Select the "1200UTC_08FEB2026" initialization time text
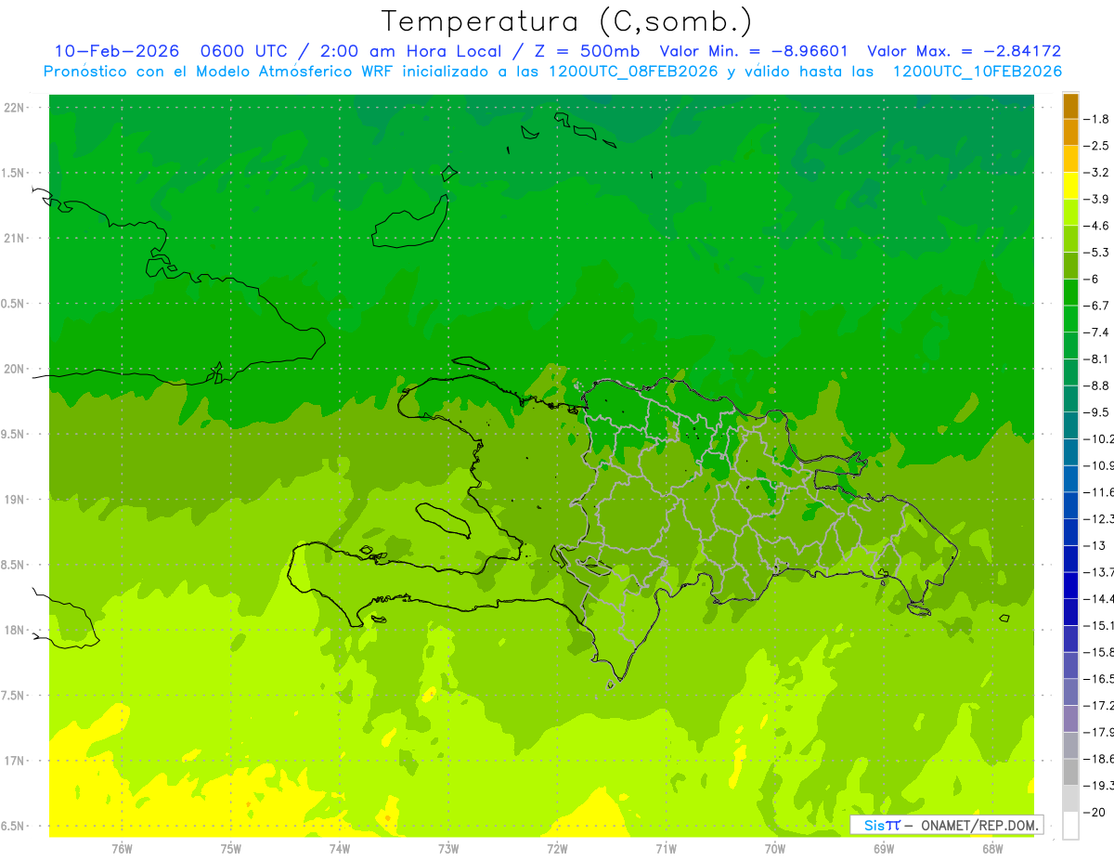This screenshot has height=861, width=1114. (633, 72)
